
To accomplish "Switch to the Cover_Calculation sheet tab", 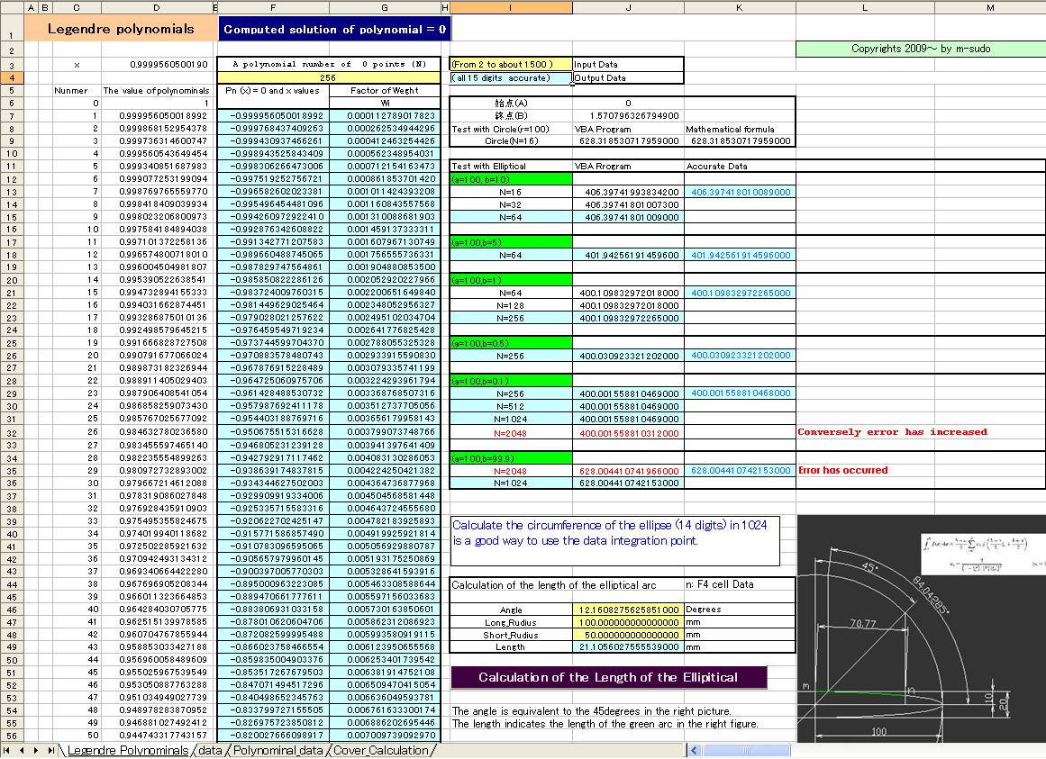I will [381, 750].
